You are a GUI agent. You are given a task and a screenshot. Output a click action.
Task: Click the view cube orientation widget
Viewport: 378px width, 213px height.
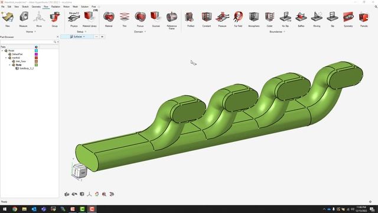coord(80,171)
